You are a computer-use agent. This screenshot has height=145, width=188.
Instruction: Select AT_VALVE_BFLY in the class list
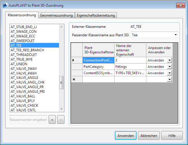coord(34,101)
